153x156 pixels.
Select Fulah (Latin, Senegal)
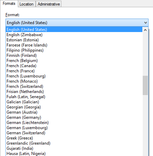pyautogui.click(x=74, y=97)
